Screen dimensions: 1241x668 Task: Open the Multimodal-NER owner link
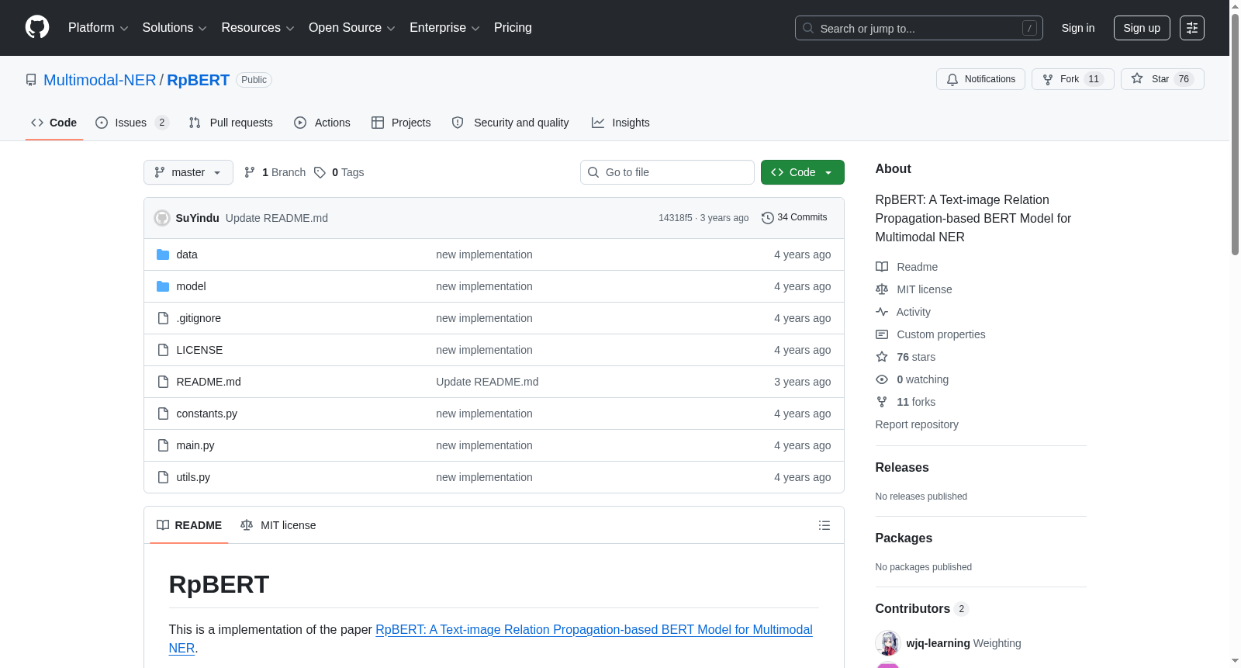click(x=100, y=80)
